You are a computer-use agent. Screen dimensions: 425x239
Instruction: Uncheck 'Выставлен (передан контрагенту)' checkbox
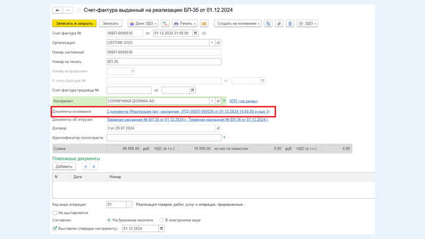coord(55,228)
